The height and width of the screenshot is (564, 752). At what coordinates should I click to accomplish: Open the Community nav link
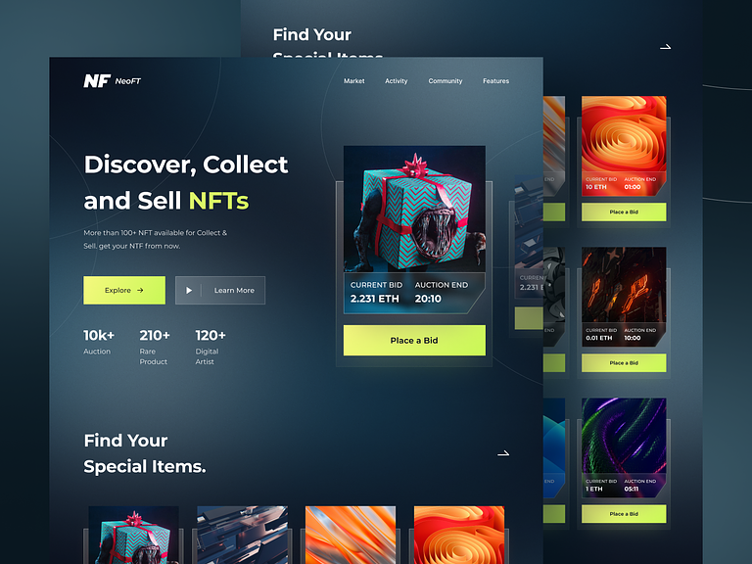coord(446,81)
